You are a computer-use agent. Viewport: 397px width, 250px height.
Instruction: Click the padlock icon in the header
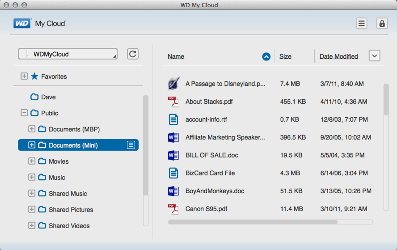382,24
